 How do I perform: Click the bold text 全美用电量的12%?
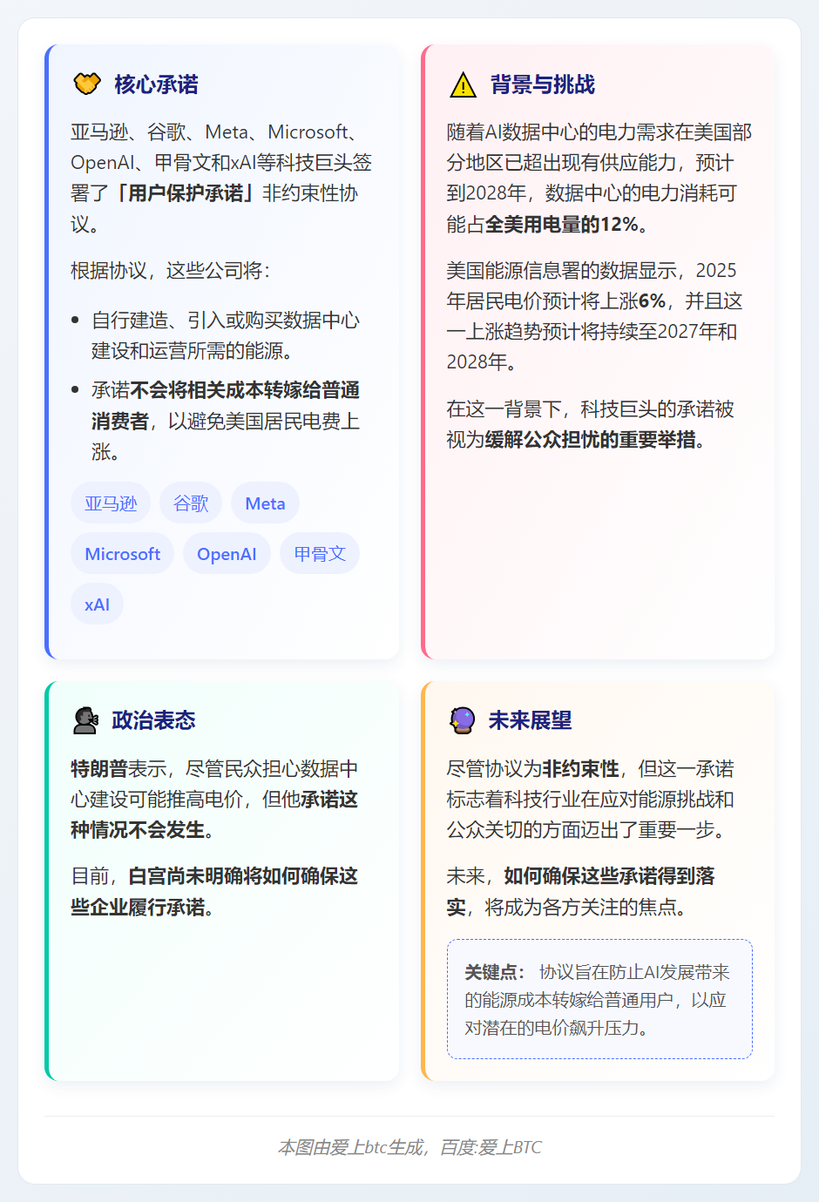561,224
